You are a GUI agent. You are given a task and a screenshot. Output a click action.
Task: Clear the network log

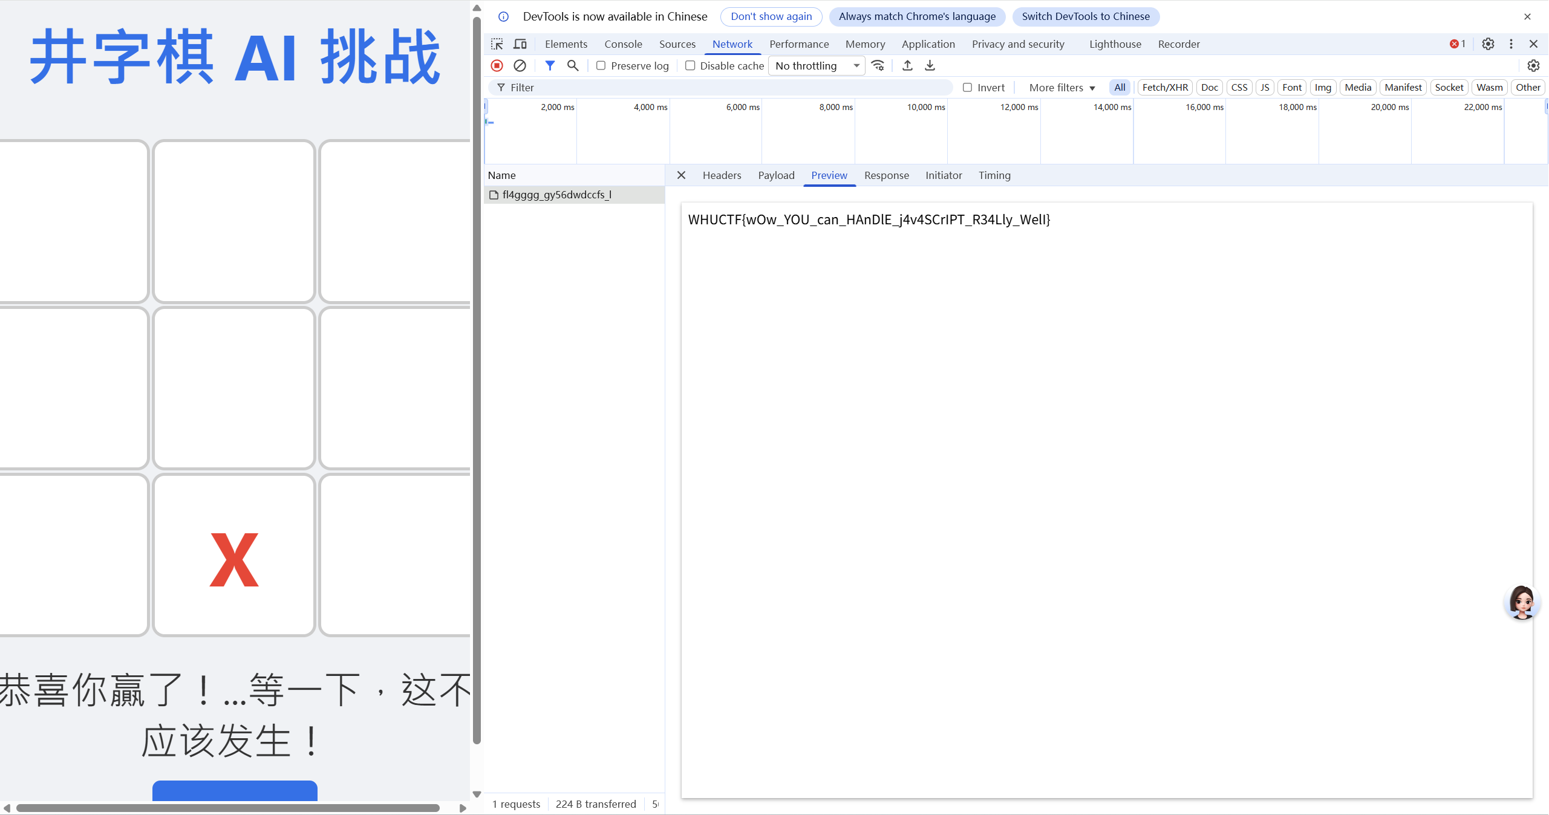[x=520, y=66]
